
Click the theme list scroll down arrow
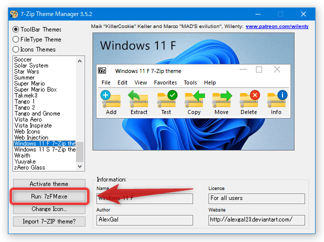(80, 166)
